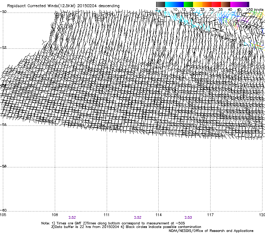Click the 114 longitude axis label
Image resolution: width=265 pixels, height=233 pixels.
coord(159,215)
